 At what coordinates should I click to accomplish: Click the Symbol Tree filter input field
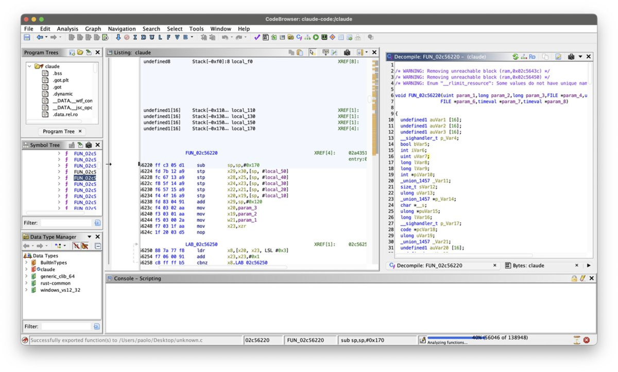67,223
